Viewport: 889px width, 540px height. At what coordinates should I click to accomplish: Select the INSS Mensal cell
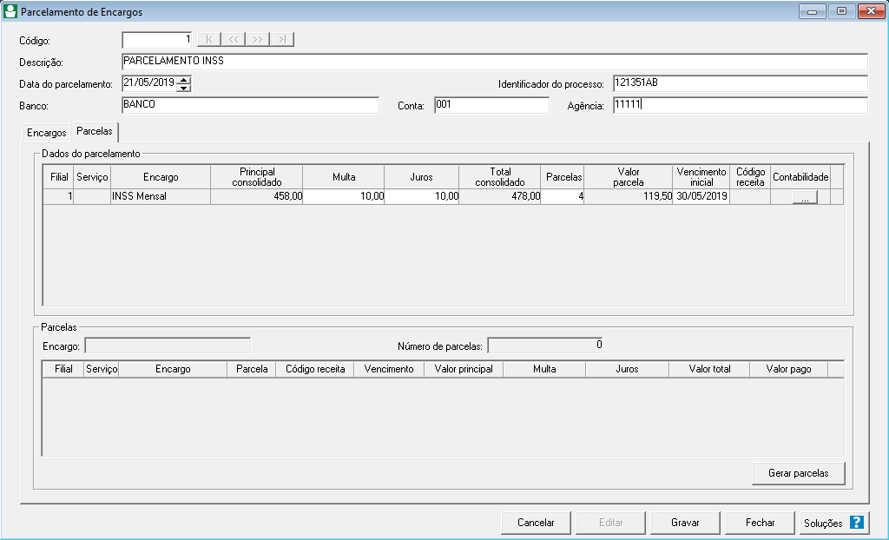[161, 197]
